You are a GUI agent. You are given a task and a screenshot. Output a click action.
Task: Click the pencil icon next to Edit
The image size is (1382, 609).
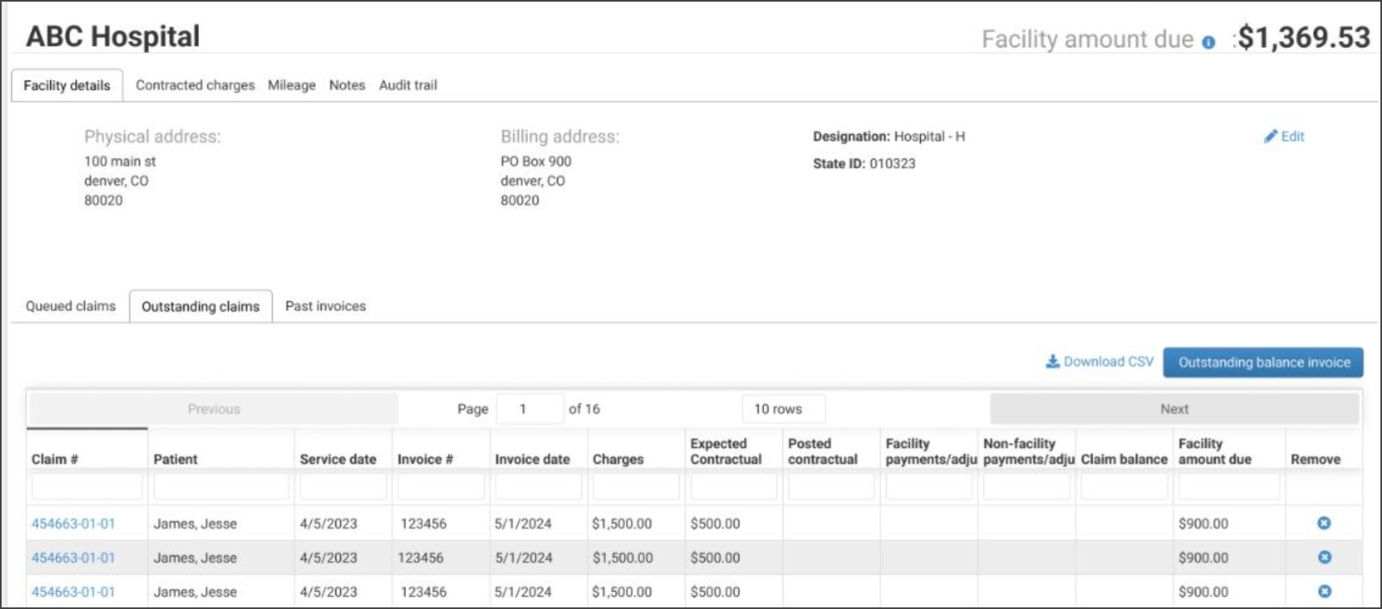pos(1271,136)
